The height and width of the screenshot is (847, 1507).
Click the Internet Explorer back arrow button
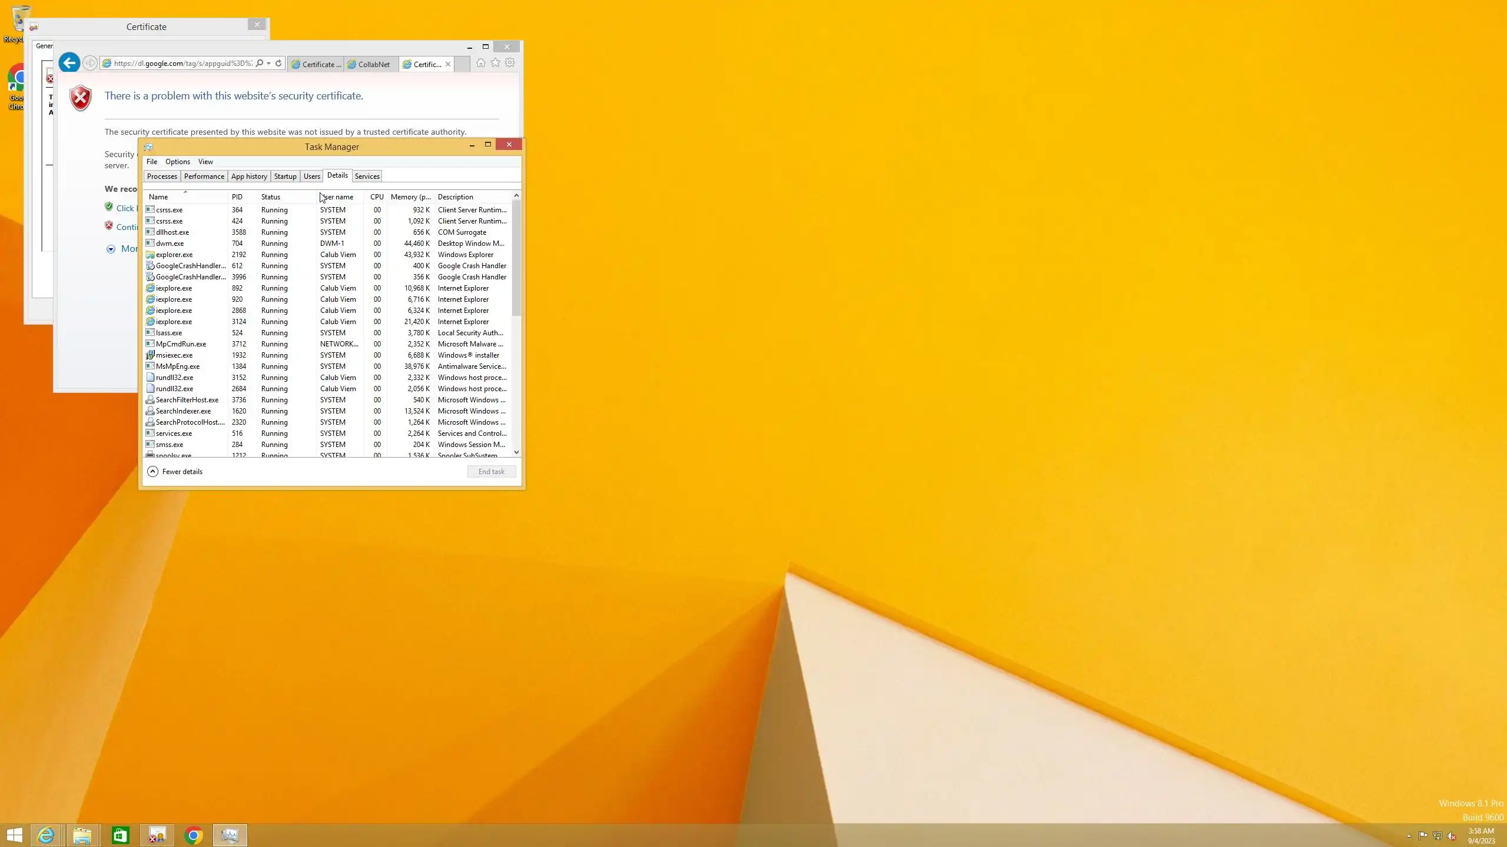[69, 63]
